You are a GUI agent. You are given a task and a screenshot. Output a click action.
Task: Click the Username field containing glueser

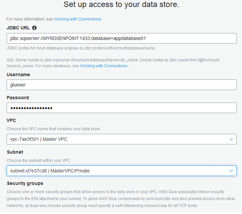(122, 85)
